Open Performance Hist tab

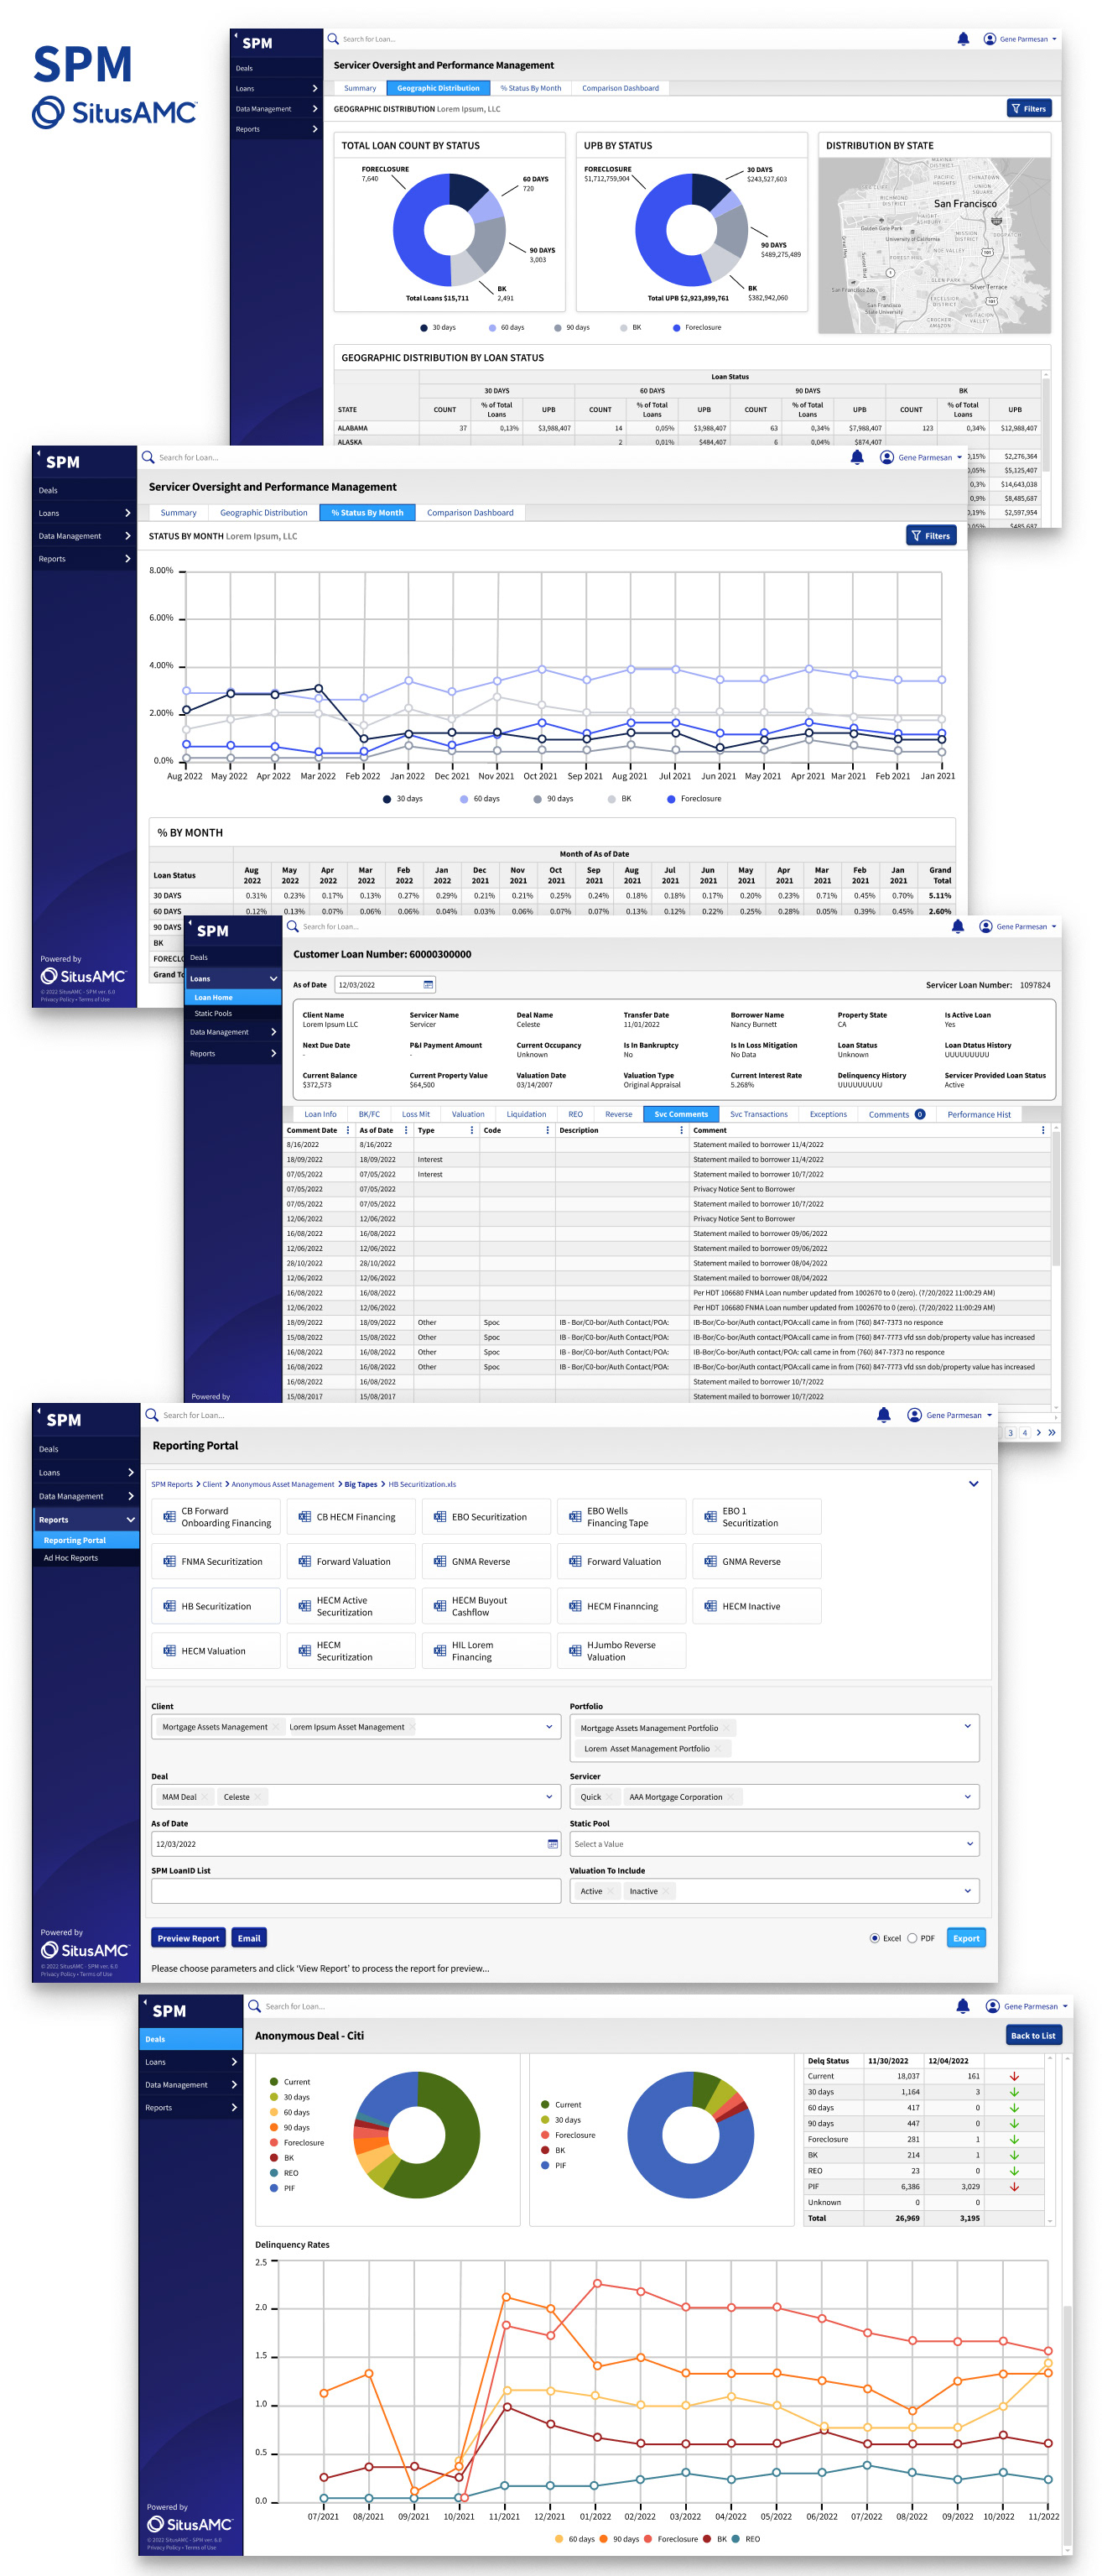pyautogui.click(x=978, y=1114)
